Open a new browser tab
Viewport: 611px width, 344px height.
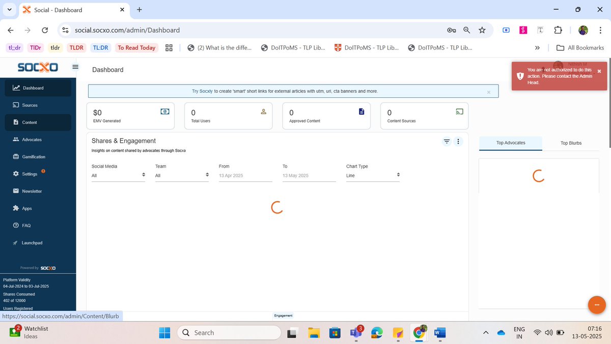[140, 9]
